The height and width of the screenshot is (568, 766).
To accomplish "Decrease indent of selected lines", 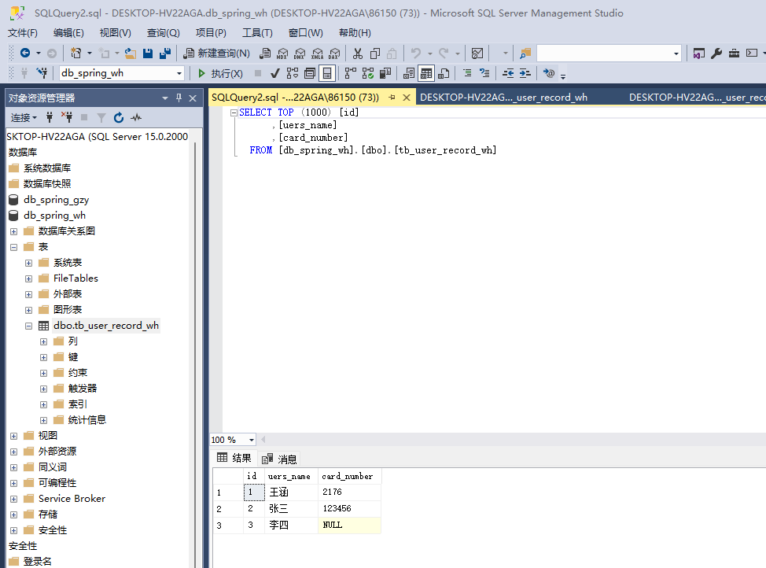I will [x=508, y=73].
